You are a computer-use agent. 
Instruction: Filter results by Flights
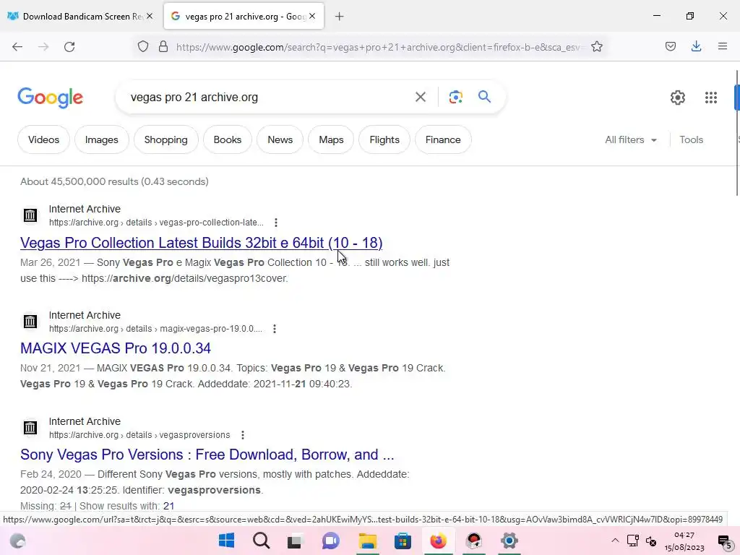pyautogui.click(x=384, y=139)
